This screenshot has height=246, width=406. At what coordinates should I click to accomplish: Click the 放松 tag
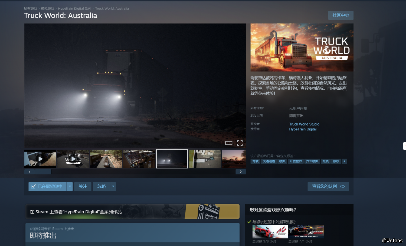coord(336,161)
